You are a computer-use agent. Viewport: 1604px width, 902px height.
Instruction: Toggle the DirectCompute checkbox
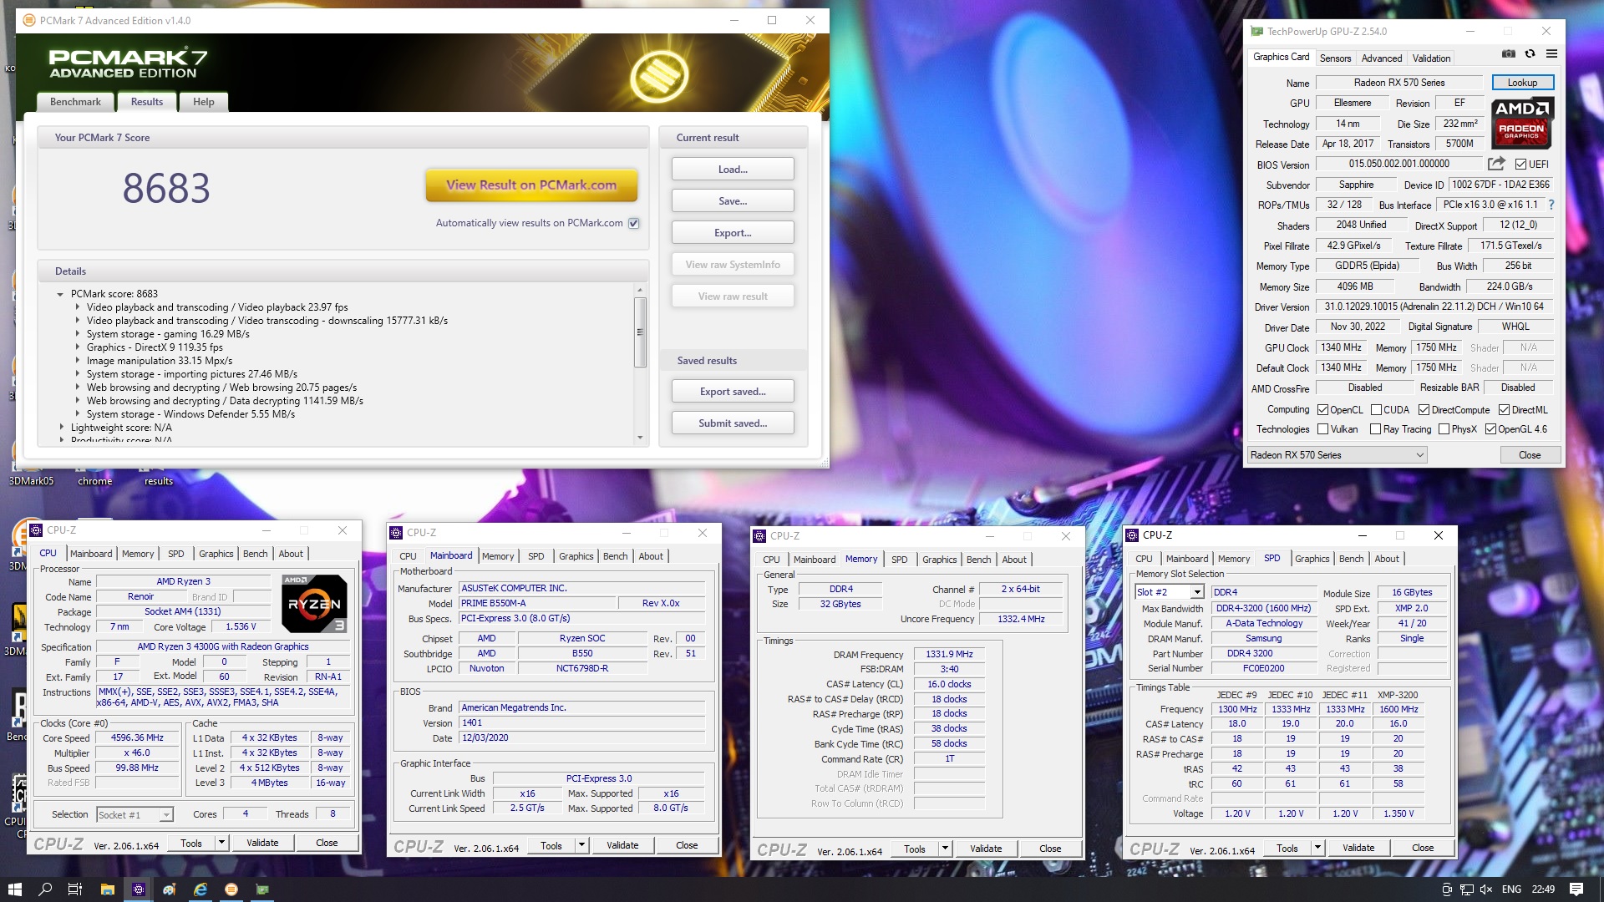coord(1424,410)
